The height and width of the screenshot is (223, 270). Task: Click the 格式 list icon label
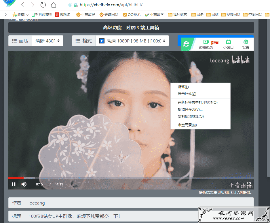[x=84, y=41]
